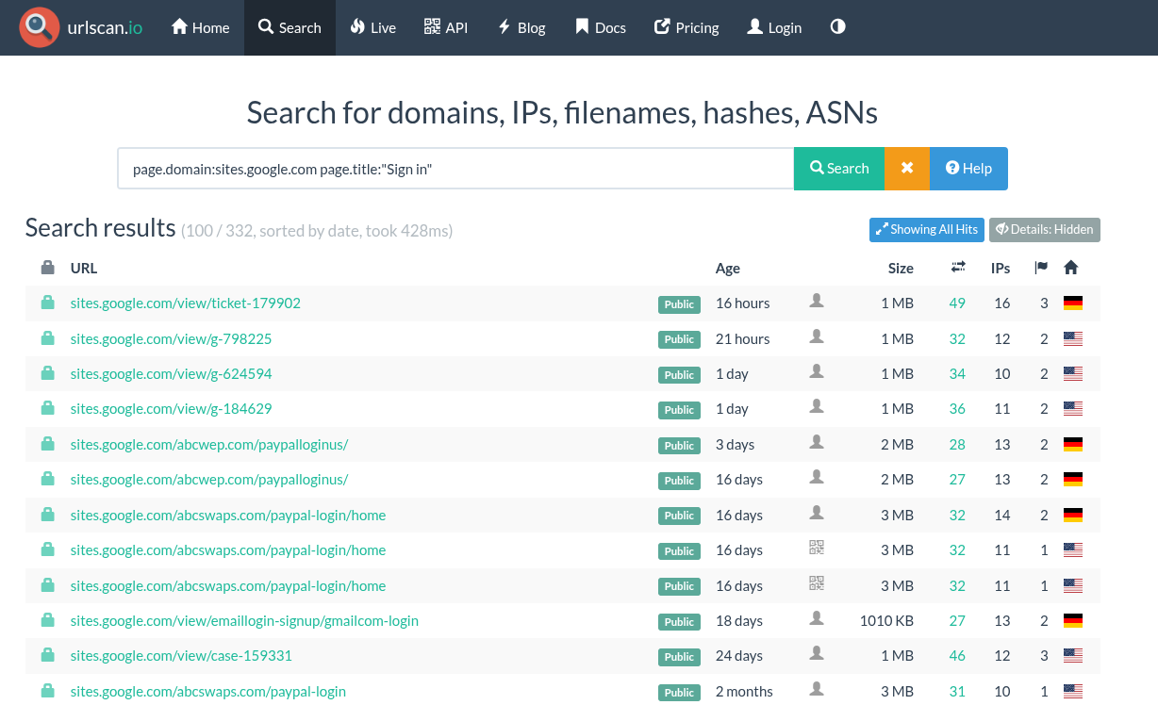Click user icon on ticket-179902 row
The height and width of the screenshot is (705, 1158).
[817, 301]
